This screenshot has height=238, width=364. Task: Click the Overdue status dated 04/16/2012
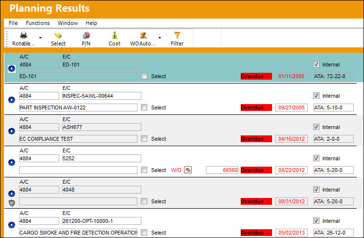click(256, 139)
